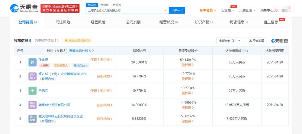Viewport: 302px width, 134px height.
Task: Click 发生变更时通知我 bell button
Action: tap(77, 41)
